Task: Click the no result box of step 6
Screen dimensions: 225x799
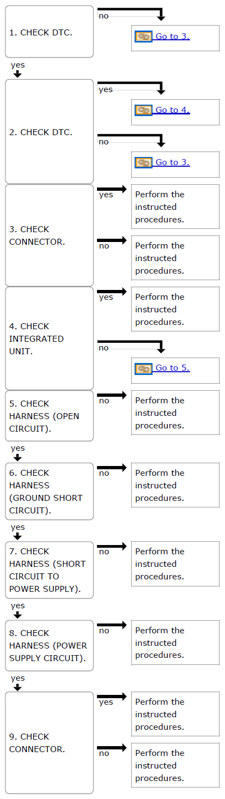Action: click(x=175, y=485)
